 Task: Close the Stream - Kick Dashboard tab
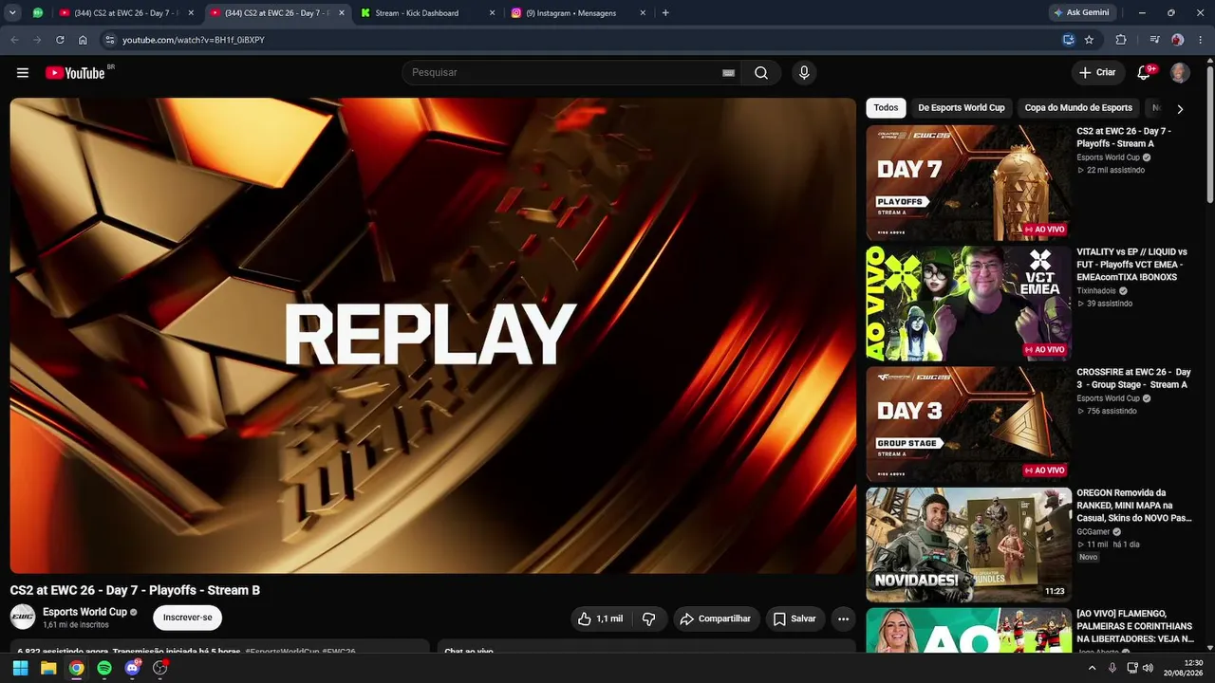[x=492, y=13]
